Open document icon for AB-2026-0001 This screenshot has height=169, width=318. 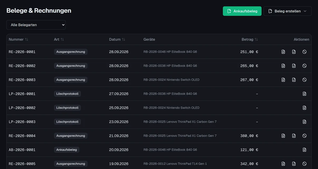coord(304,150)
